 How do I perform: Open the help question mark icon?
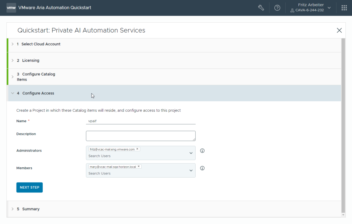[x=277, y=8]
